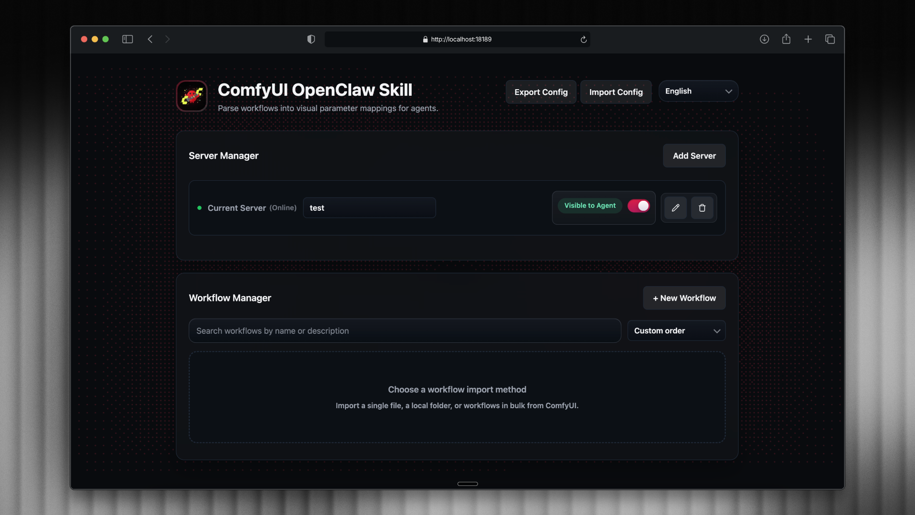The image size is (915, 515).
Task: Show tab overview icon
Action: (x=830, y=39)
